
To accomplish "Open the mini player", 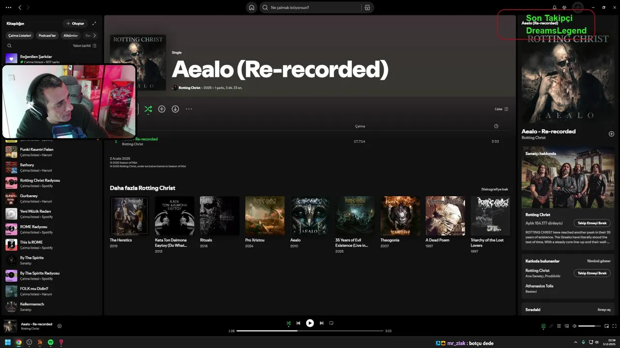I will pos(606,326).
